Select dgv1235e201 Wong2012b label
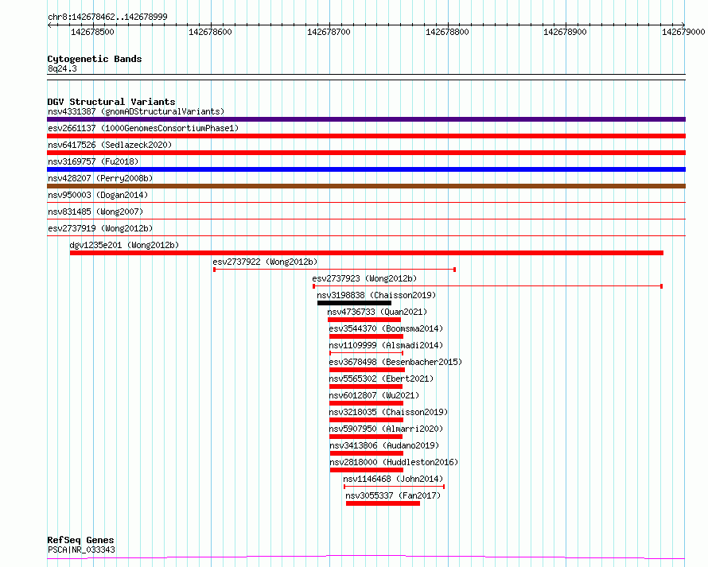708x567 pixels. coord(124,245)
